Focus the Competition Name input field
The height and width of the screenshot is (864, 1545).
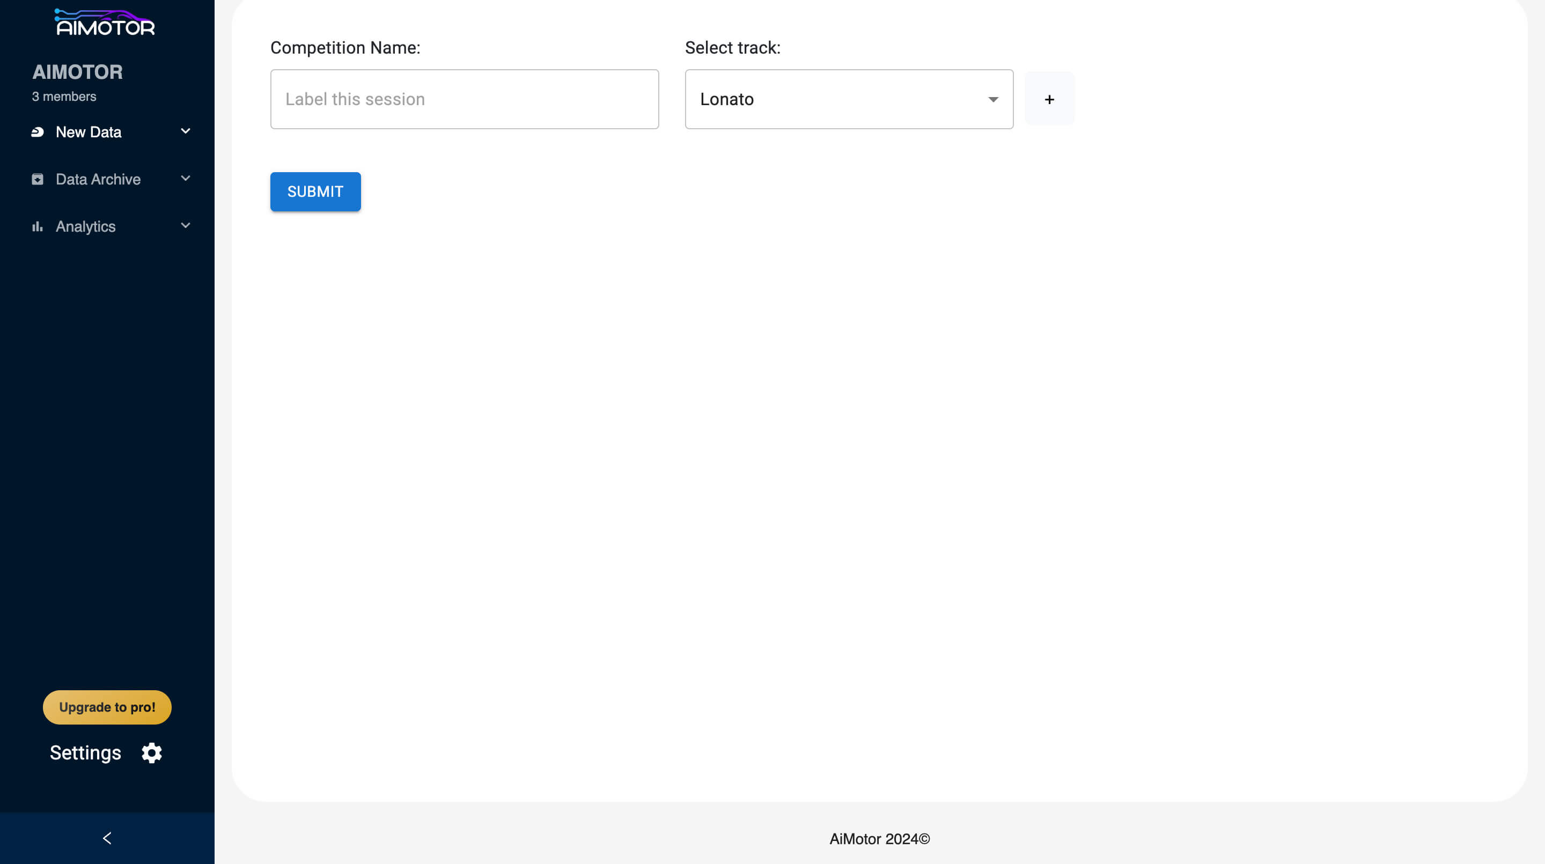point(464,99)
